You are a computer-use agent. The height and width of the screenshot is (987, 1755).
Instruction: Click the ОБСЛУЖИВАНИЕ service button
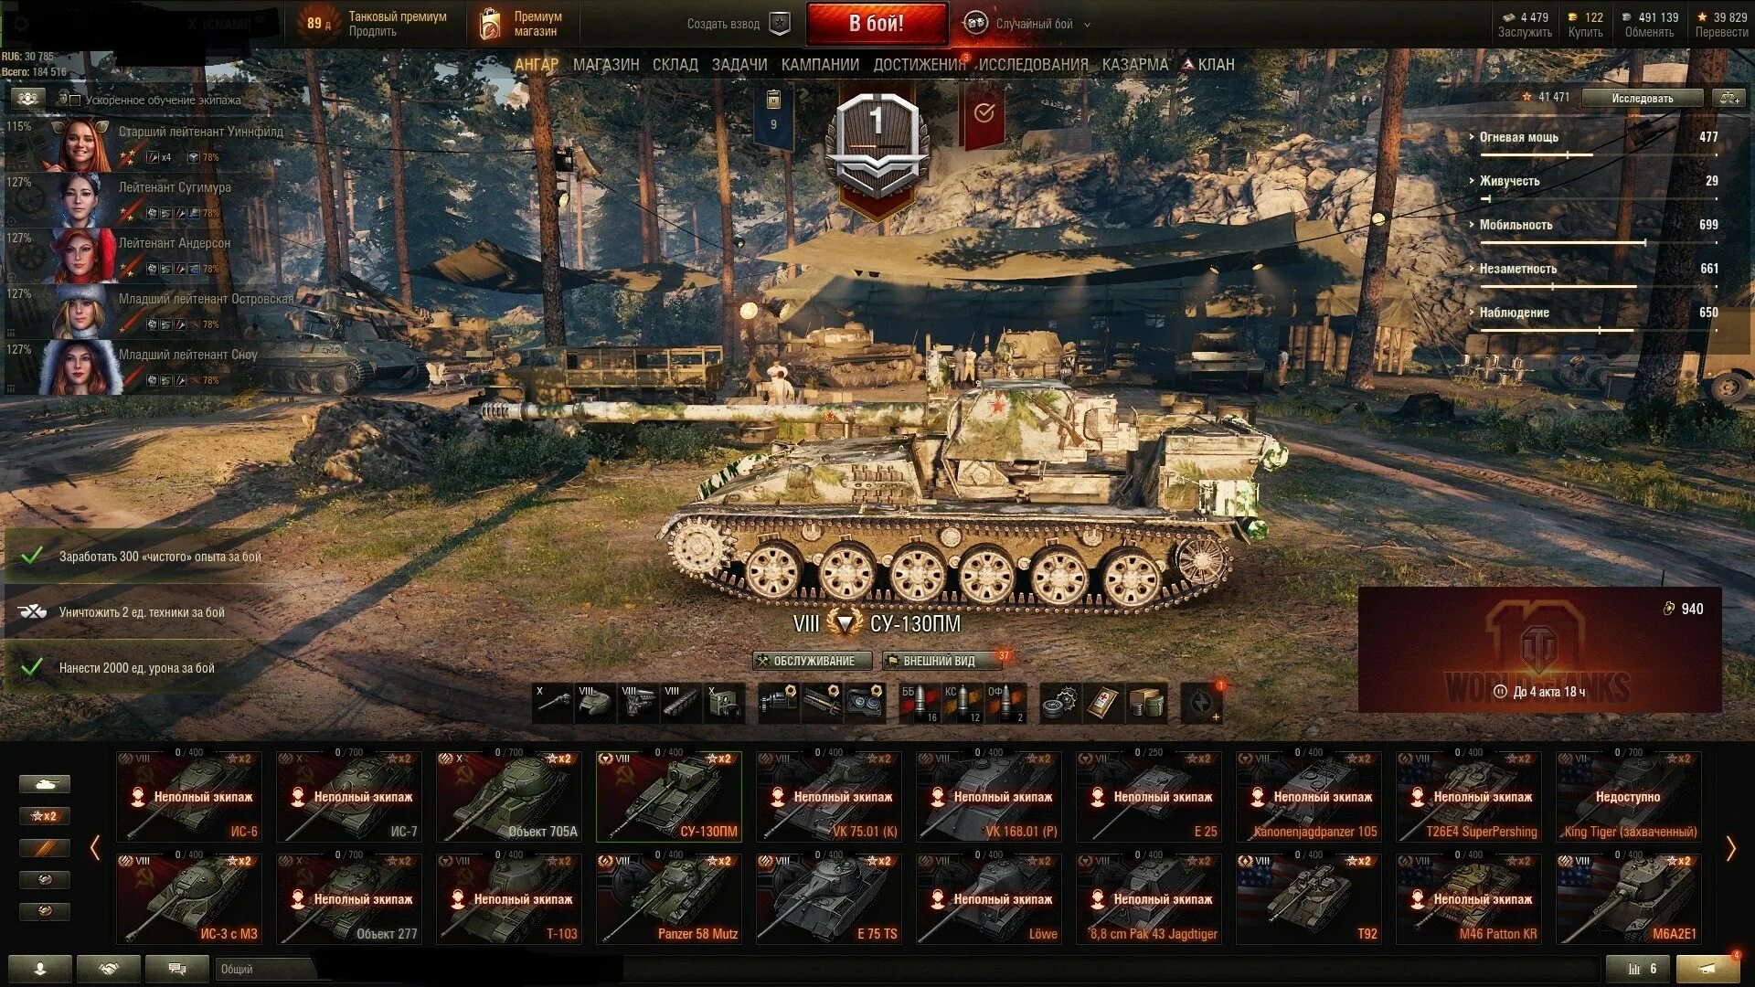pyautogui.click(x=813, y=661)
